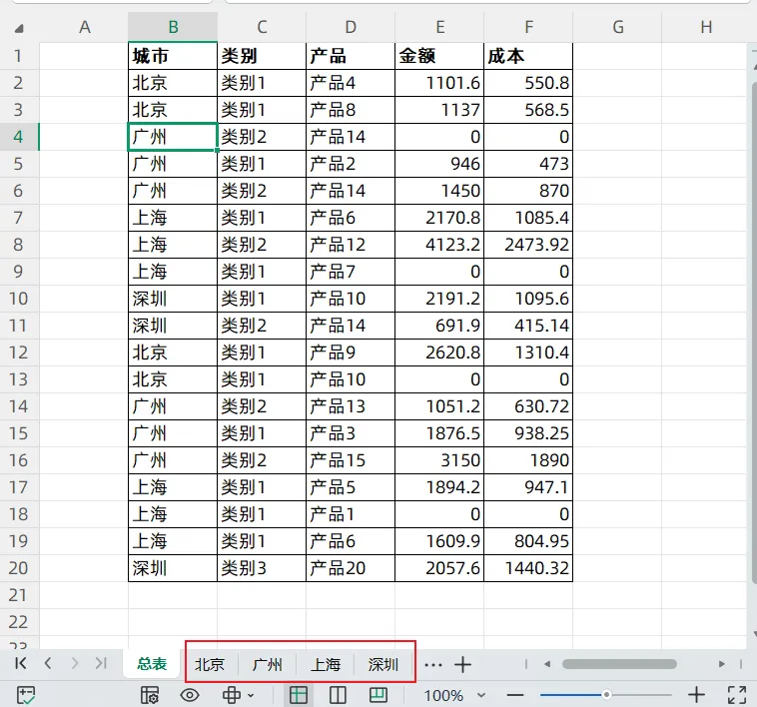757x707 pixels.
Task: Select the page break preview icon
Action: [x=378, y=695]
